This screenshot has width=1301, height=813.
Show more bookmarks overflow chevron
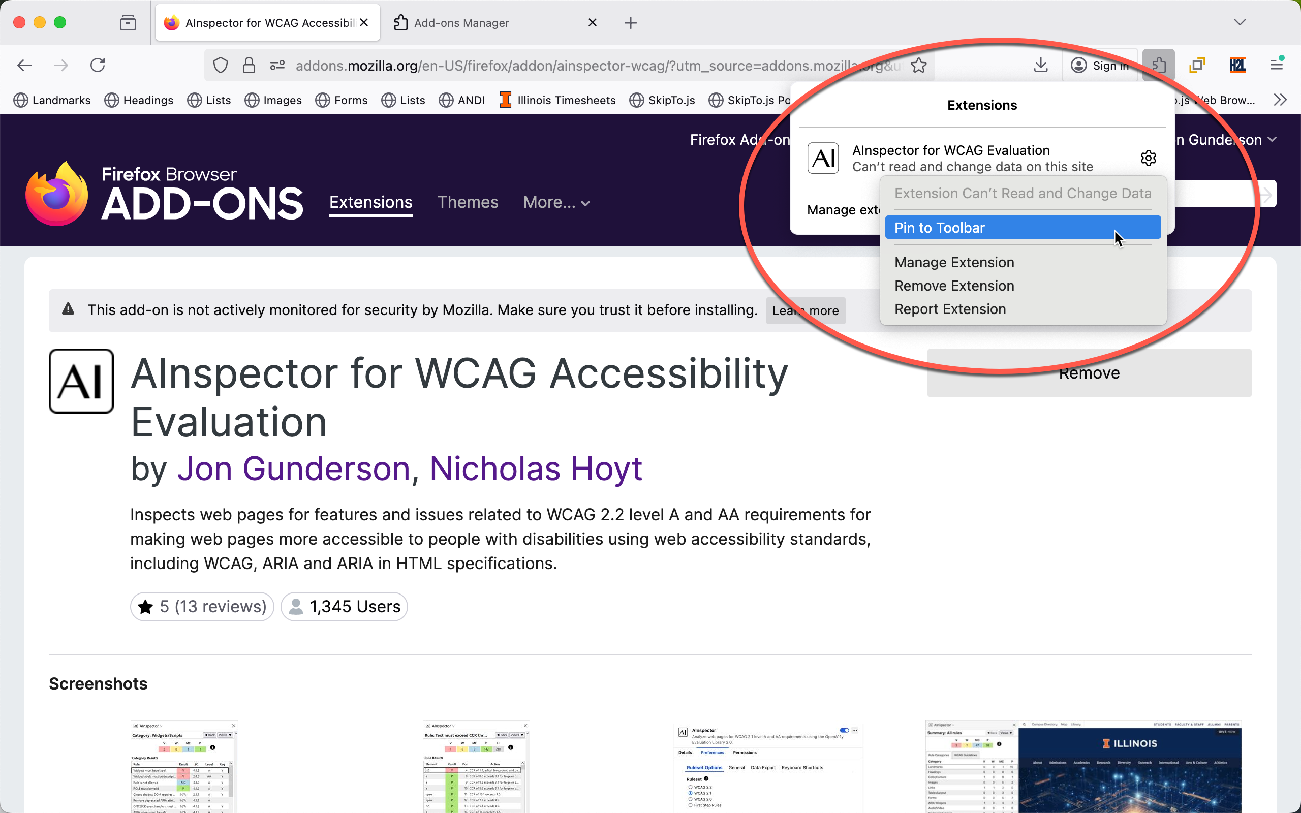[1280, 100]
